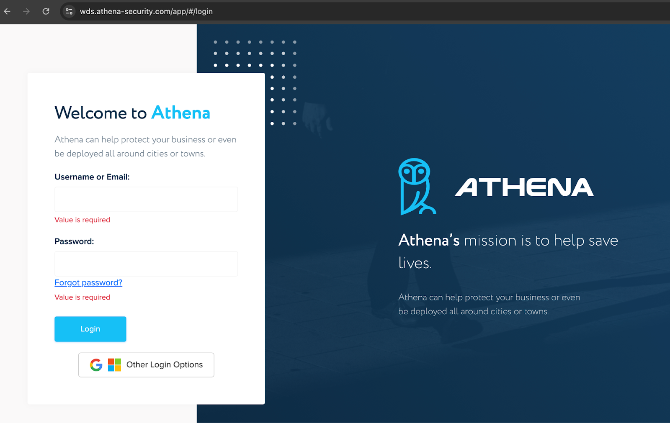Click the Athena owl logo
The height and width of the screenshot is (423, 670).
click(417, 187)
